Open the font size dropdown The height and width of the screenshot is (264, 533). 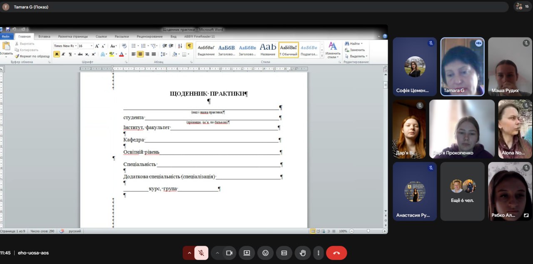point(91,46)
